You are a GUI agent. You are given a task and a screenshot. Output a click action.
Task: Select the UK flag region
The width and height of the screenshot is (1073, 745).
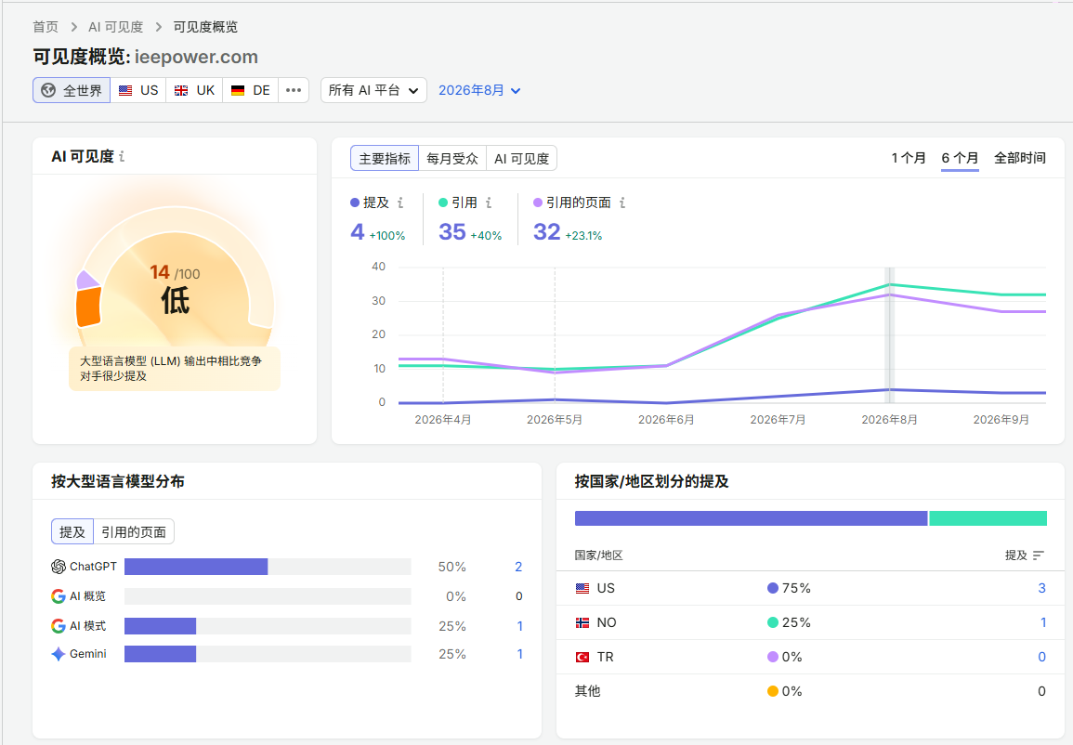click(x=194, y=90)
